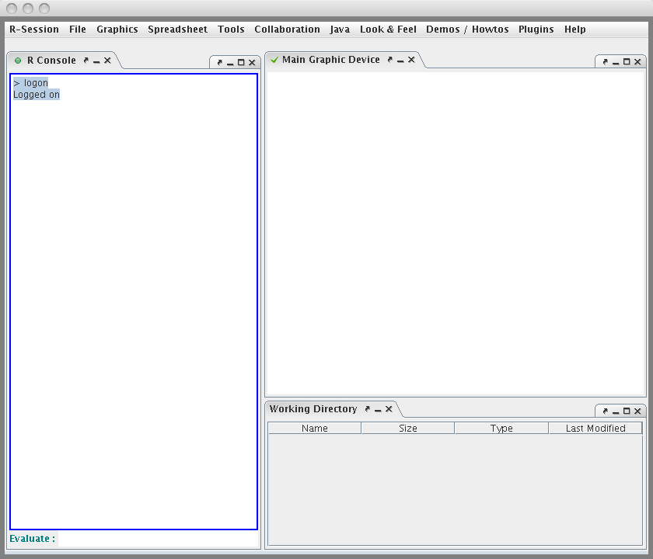Open the Plugins menu

click(536, 30)
